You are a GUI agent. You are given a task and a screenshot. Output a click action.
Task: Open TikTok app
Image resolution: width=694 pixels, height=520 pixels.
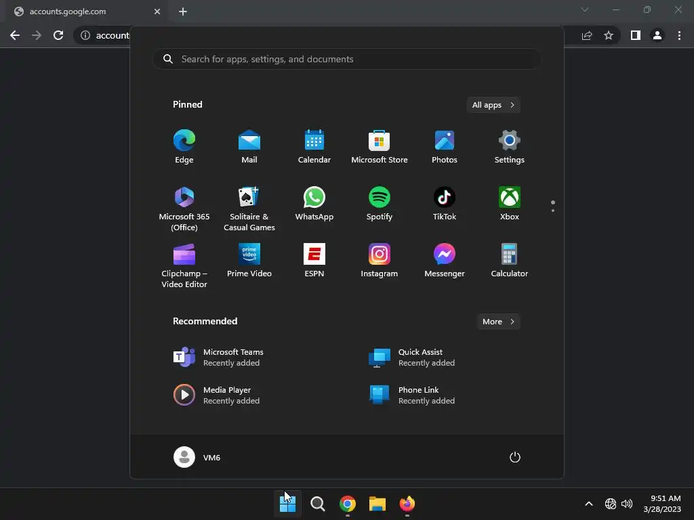coord(445,203)
